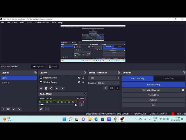Viewport: 186px width, 140px height.
Task: Open transition properties three-dot menu
Action: tap(117, 88)
